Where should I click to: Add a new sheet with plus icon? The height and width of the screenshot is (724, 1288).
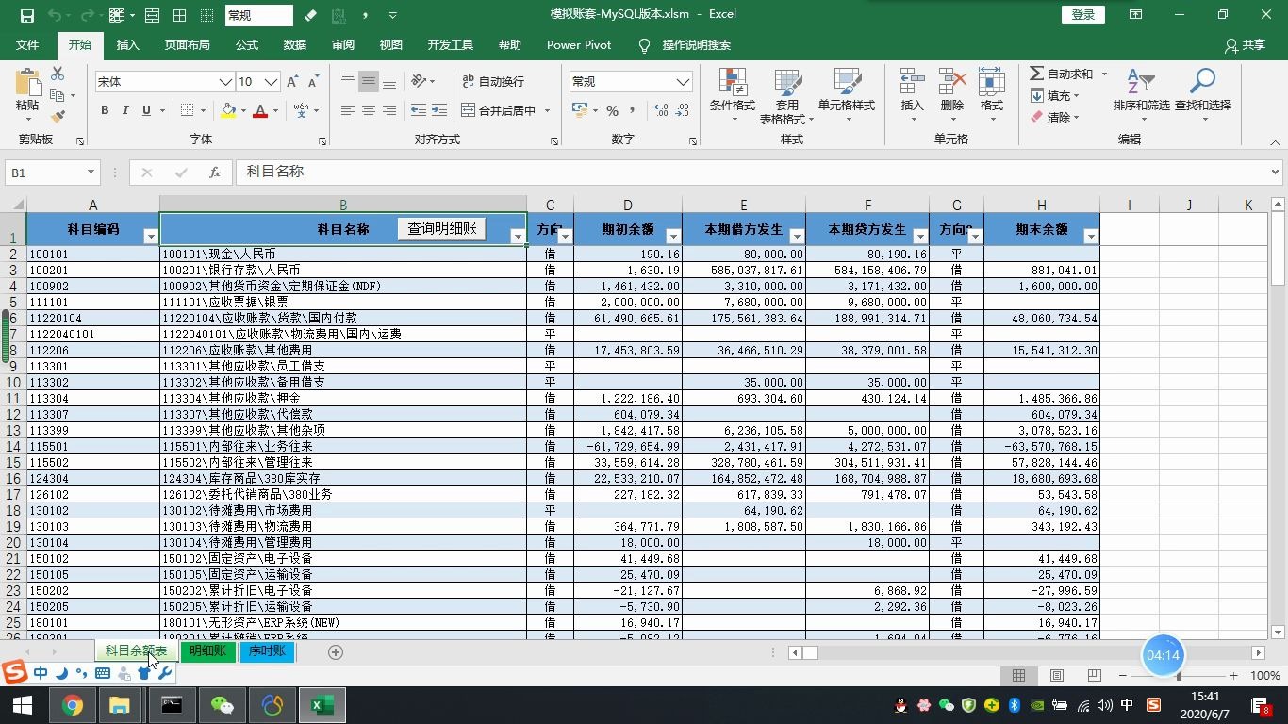pos(335,651)
